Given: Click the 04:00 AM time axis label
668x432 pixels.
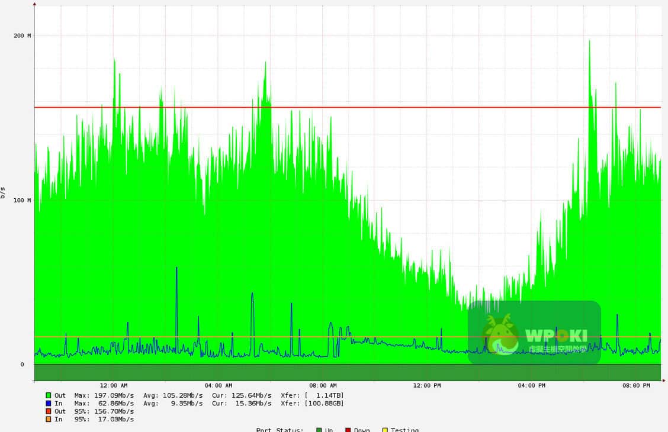Looking at the screenshot, I should [218, 386].
